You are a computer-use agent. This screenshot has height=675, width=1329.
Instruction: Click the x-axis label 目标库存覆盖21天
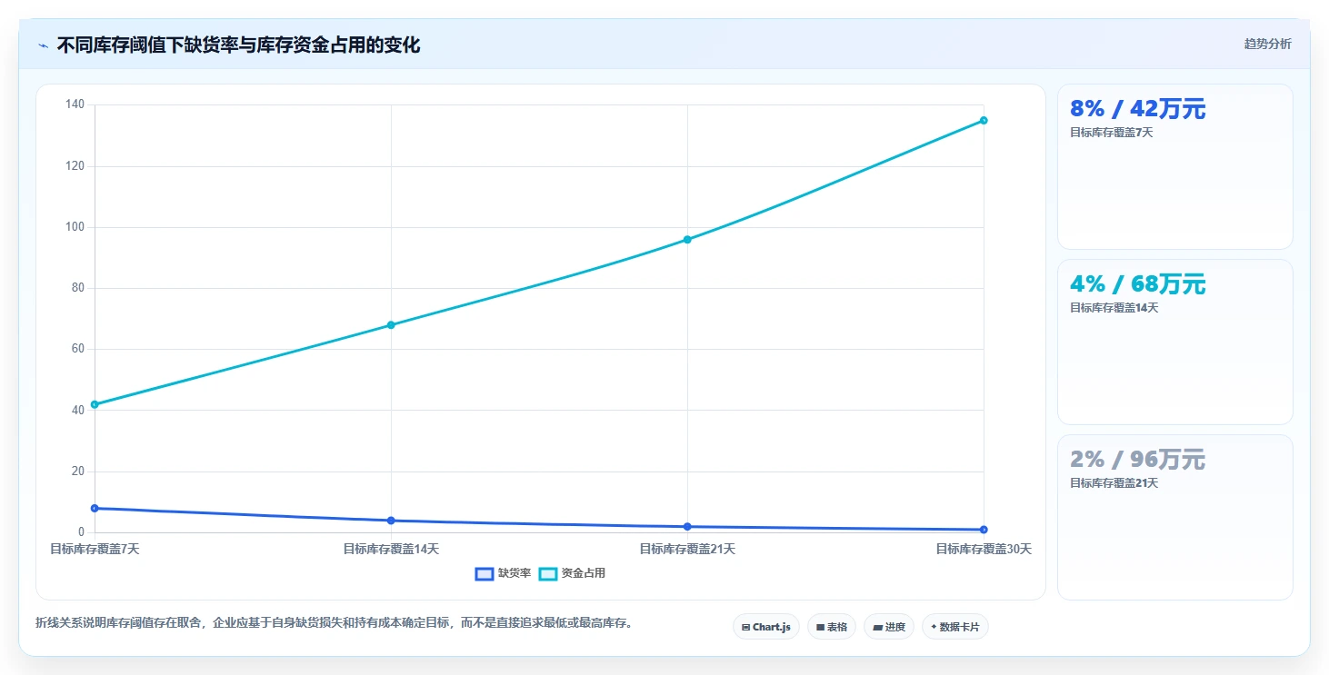687,549
